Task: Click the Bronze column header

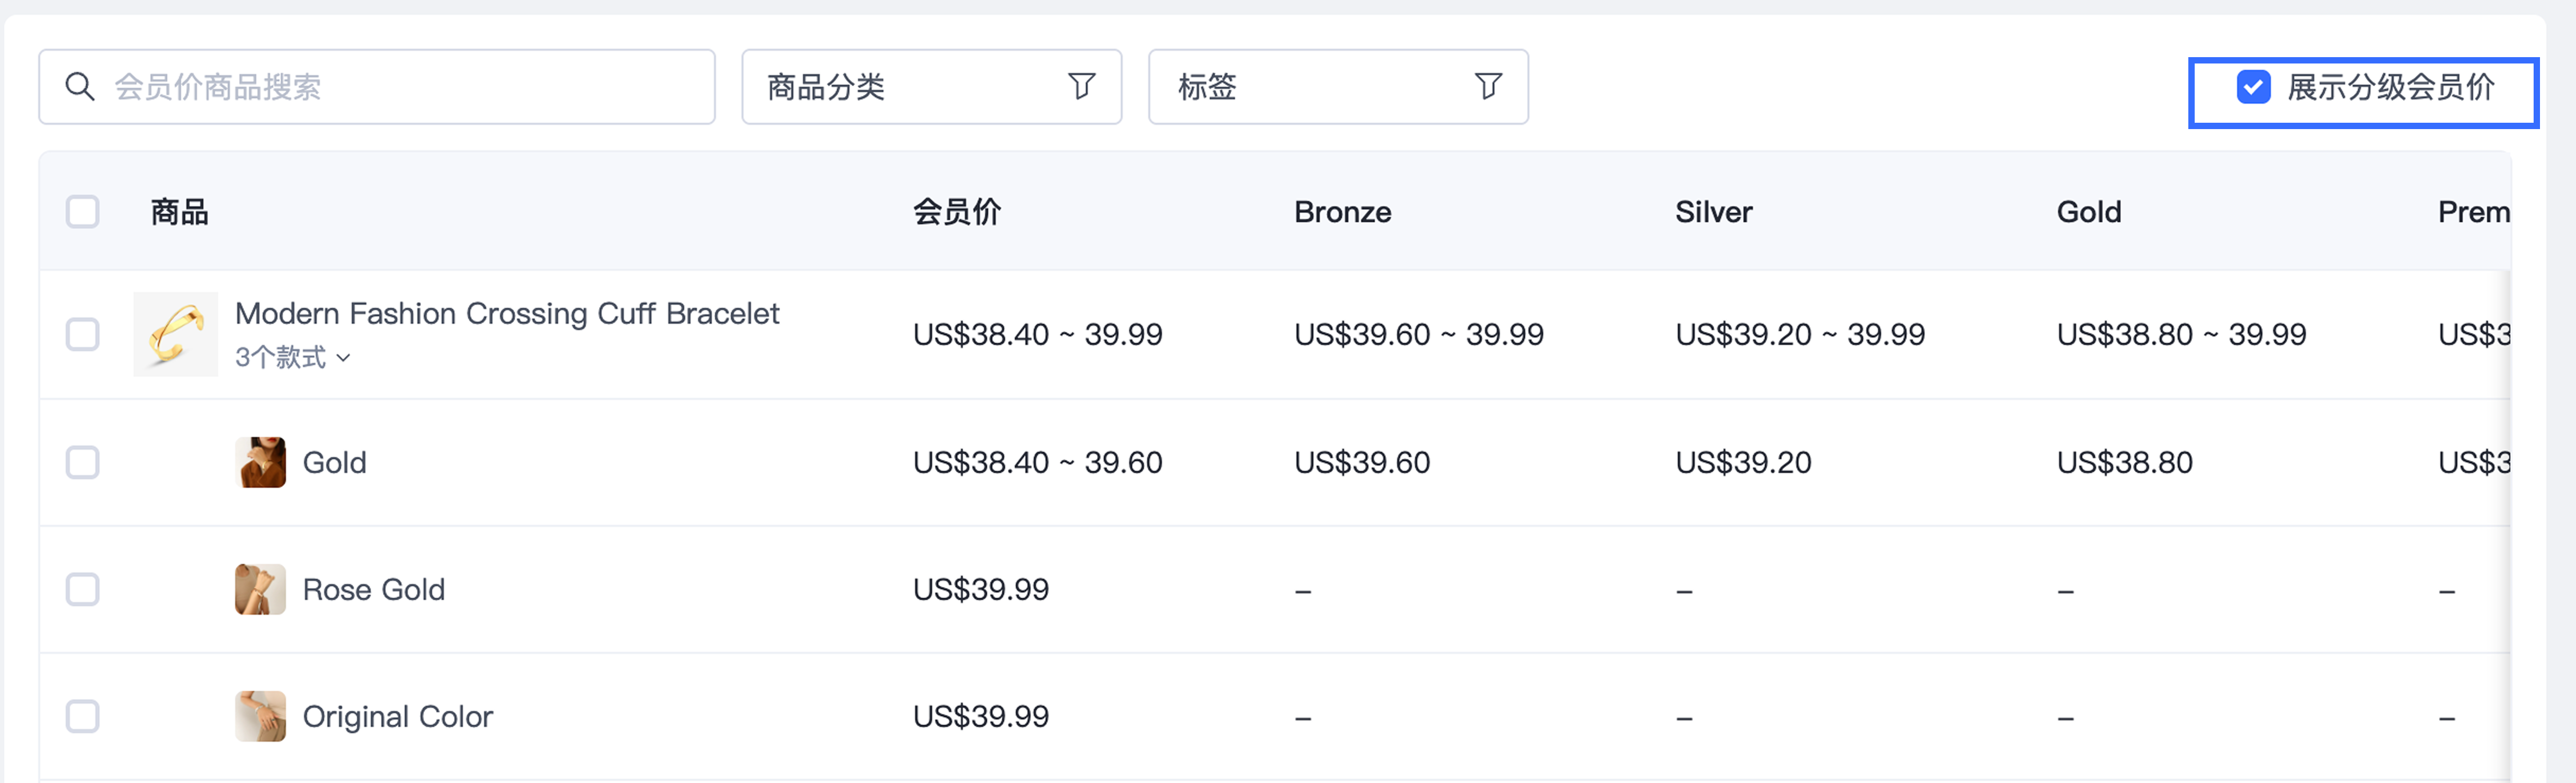Action: (1342, 212)
